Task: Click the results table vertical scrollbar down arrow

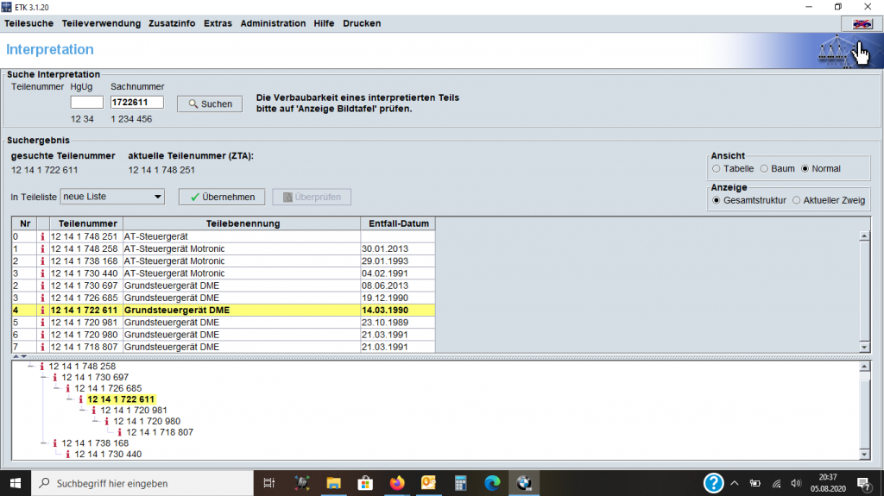Action: click(864, 347)
